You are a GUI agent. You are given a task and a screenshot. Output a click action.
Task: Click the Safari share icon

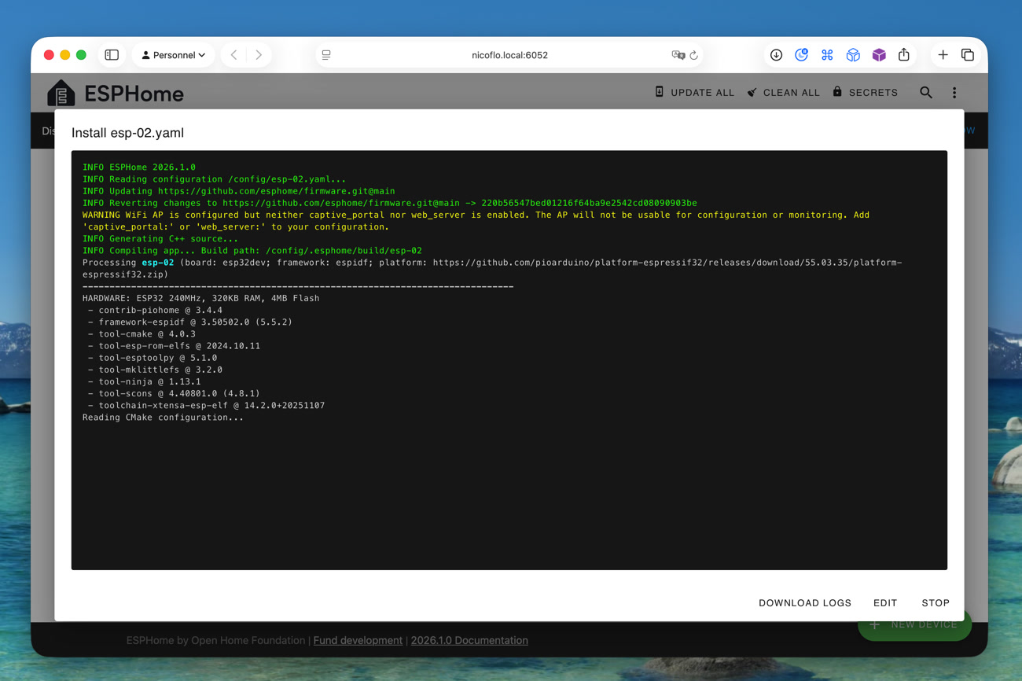(x=904, y=55)
